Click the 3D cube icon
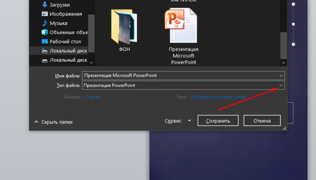Image resolution: width=316 pixels, height=180 pixels. 45,32
